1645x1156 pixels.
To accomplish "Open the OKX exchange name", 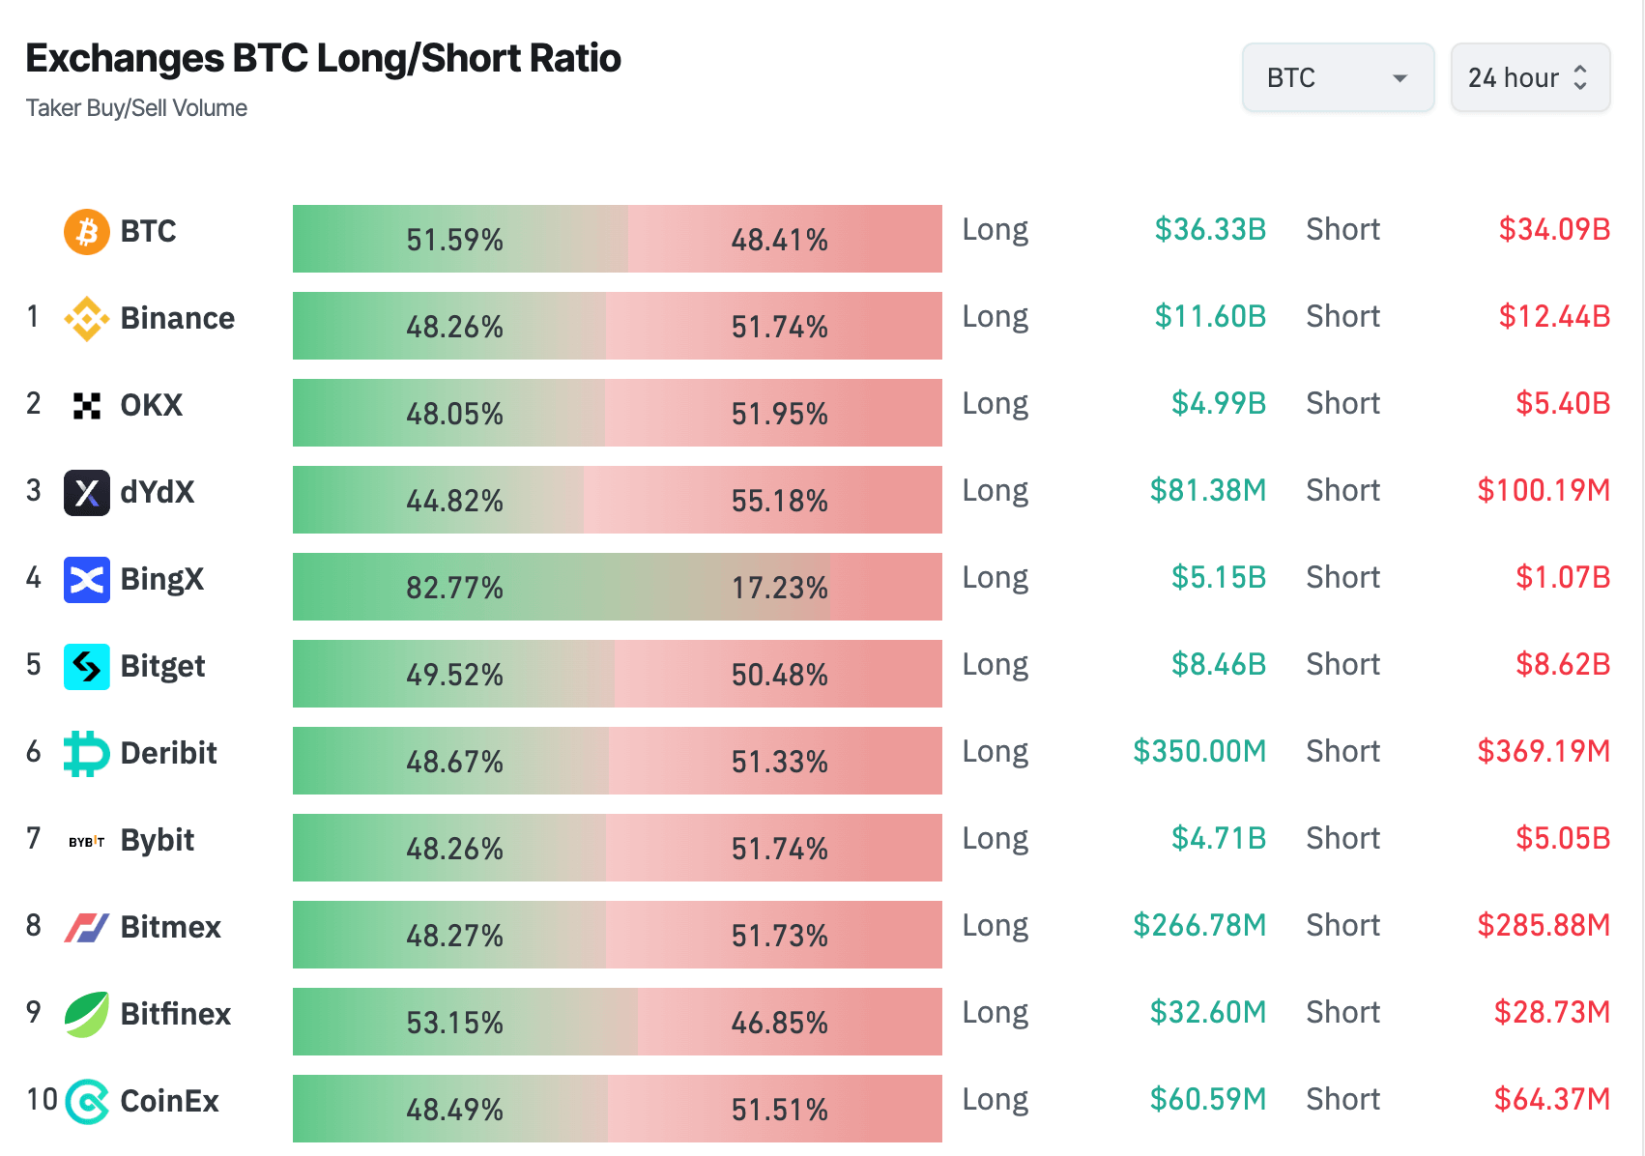I will 152,406.
